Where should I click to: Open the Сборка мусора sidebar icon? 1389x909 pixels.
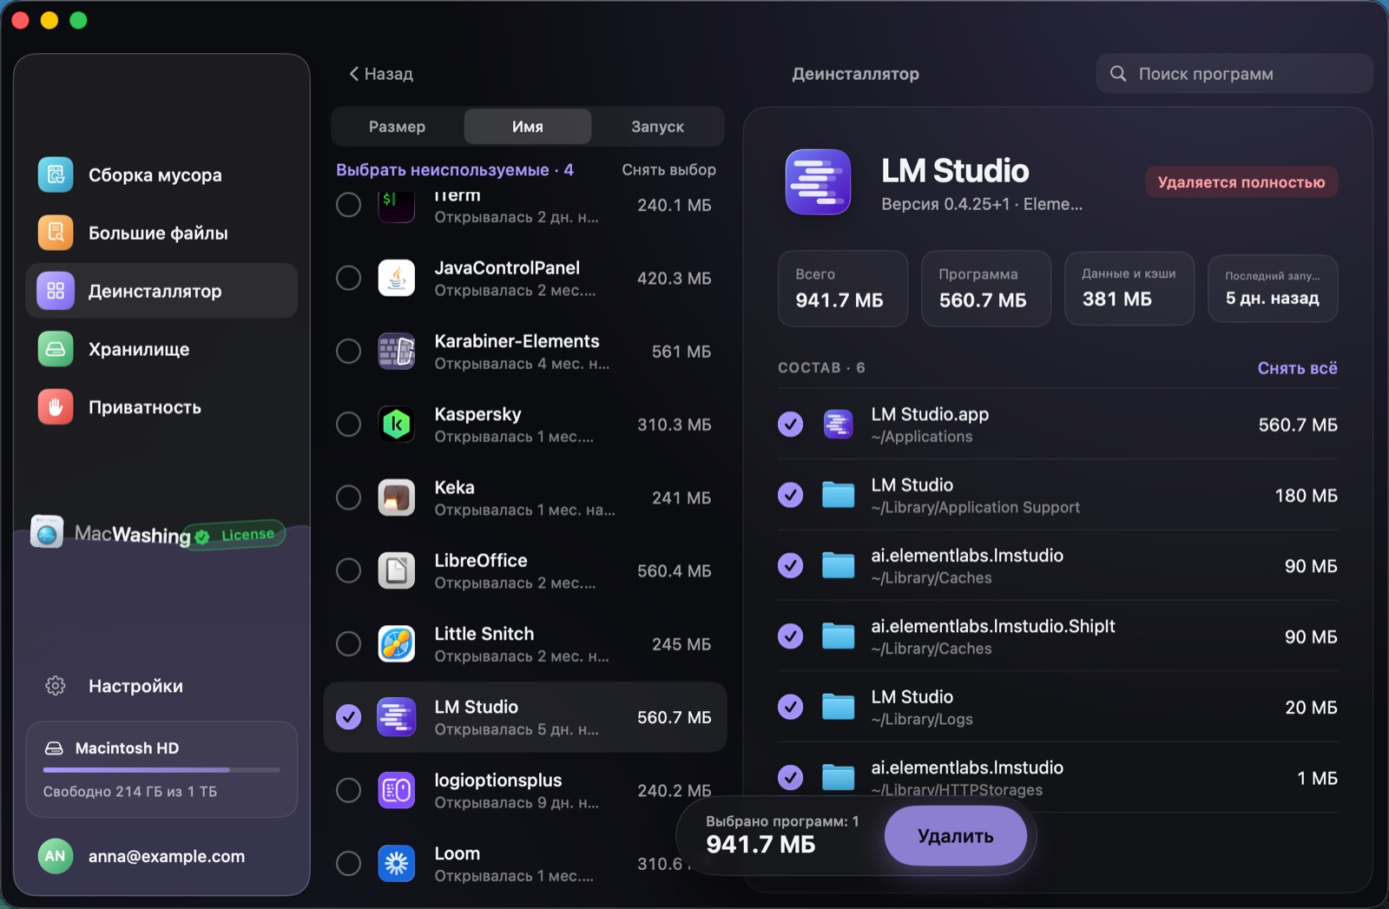point(56,175)
